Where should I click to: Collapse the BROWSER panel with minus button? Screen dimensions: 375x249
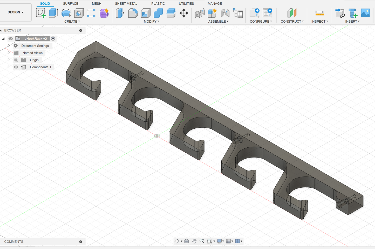click(x=81, y=30)
